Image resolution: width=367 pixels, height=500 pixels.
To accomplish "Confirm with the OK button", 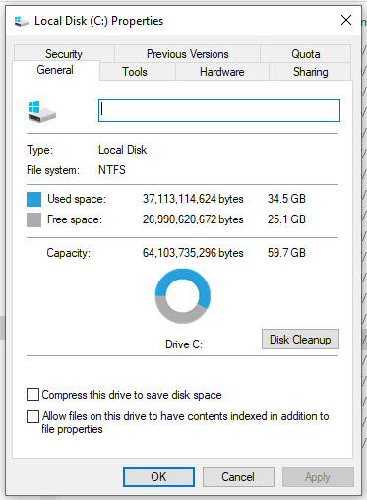I will tap(158, 477).
